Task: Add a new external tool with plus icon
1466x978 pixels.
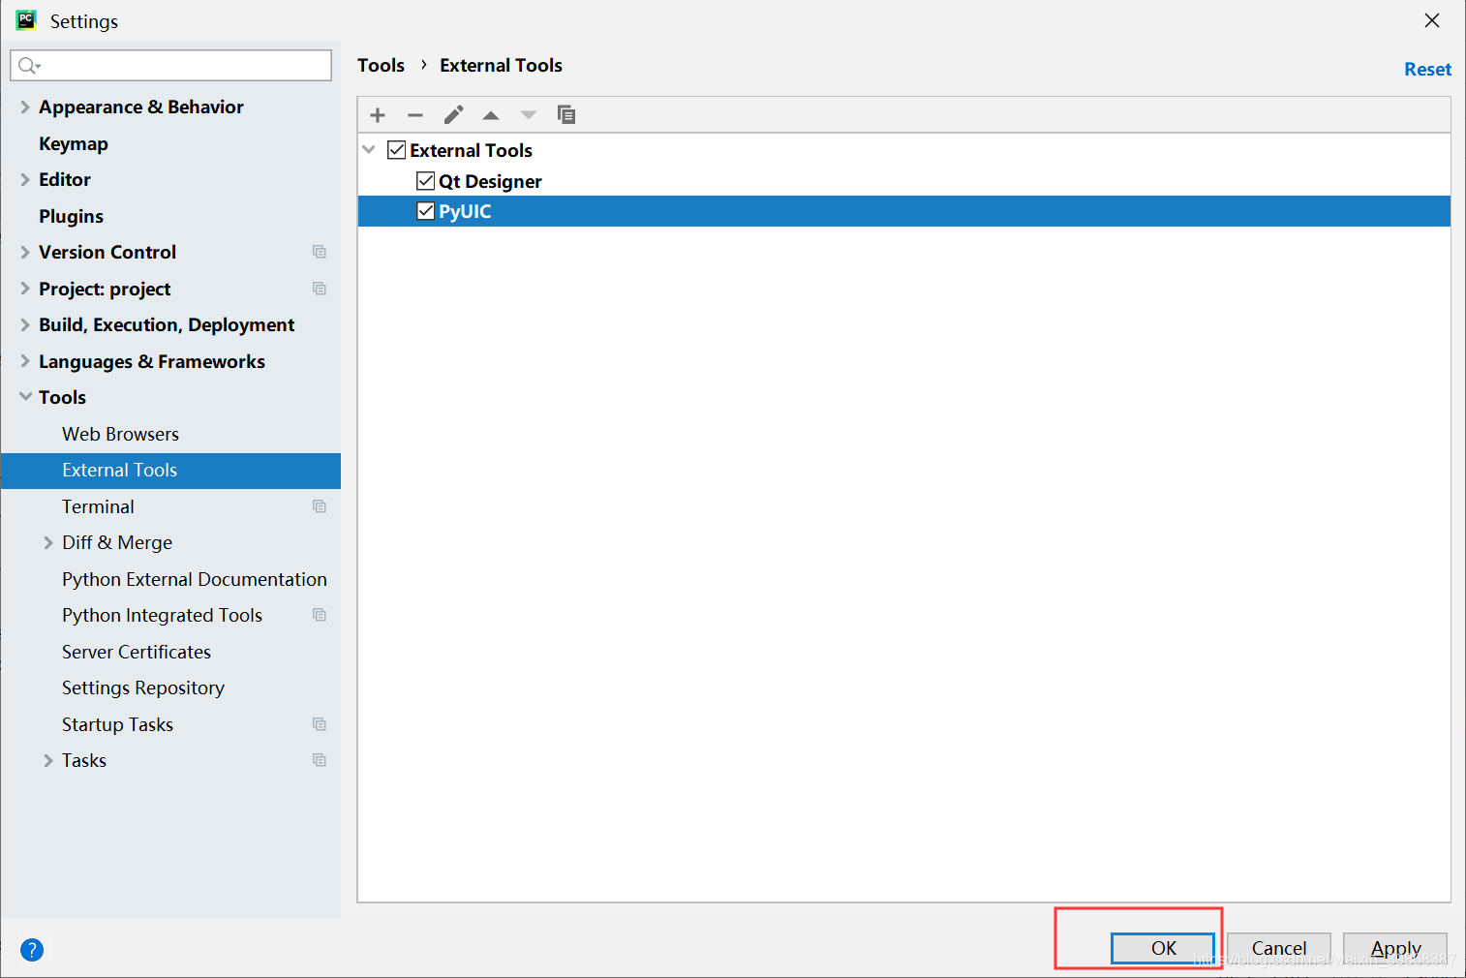Action: 378,115
